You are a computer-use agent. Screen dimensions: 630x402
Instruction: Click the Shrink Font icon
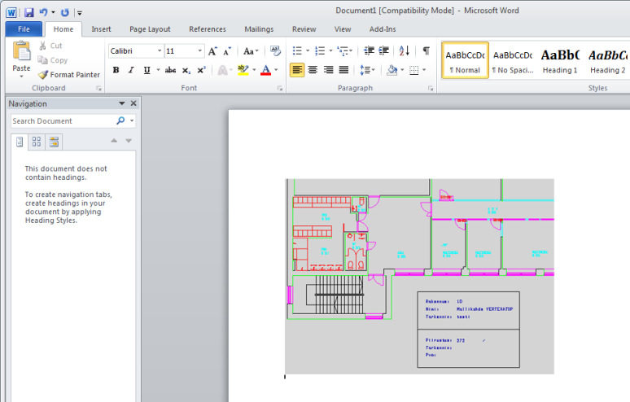pyautogui.click(x=227, y=51)
